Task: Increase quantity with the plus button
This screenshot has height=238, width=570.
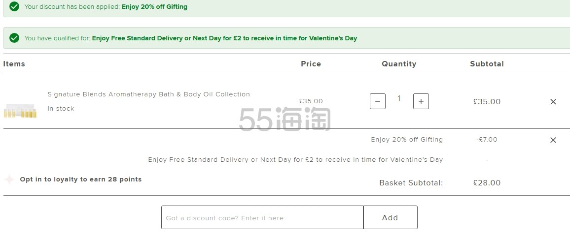Action: tap(421, 101)
